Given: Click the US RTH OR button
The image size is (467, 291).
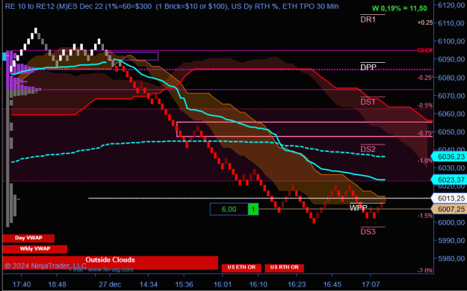Looking at the screenshot, I should coord(284,268).
